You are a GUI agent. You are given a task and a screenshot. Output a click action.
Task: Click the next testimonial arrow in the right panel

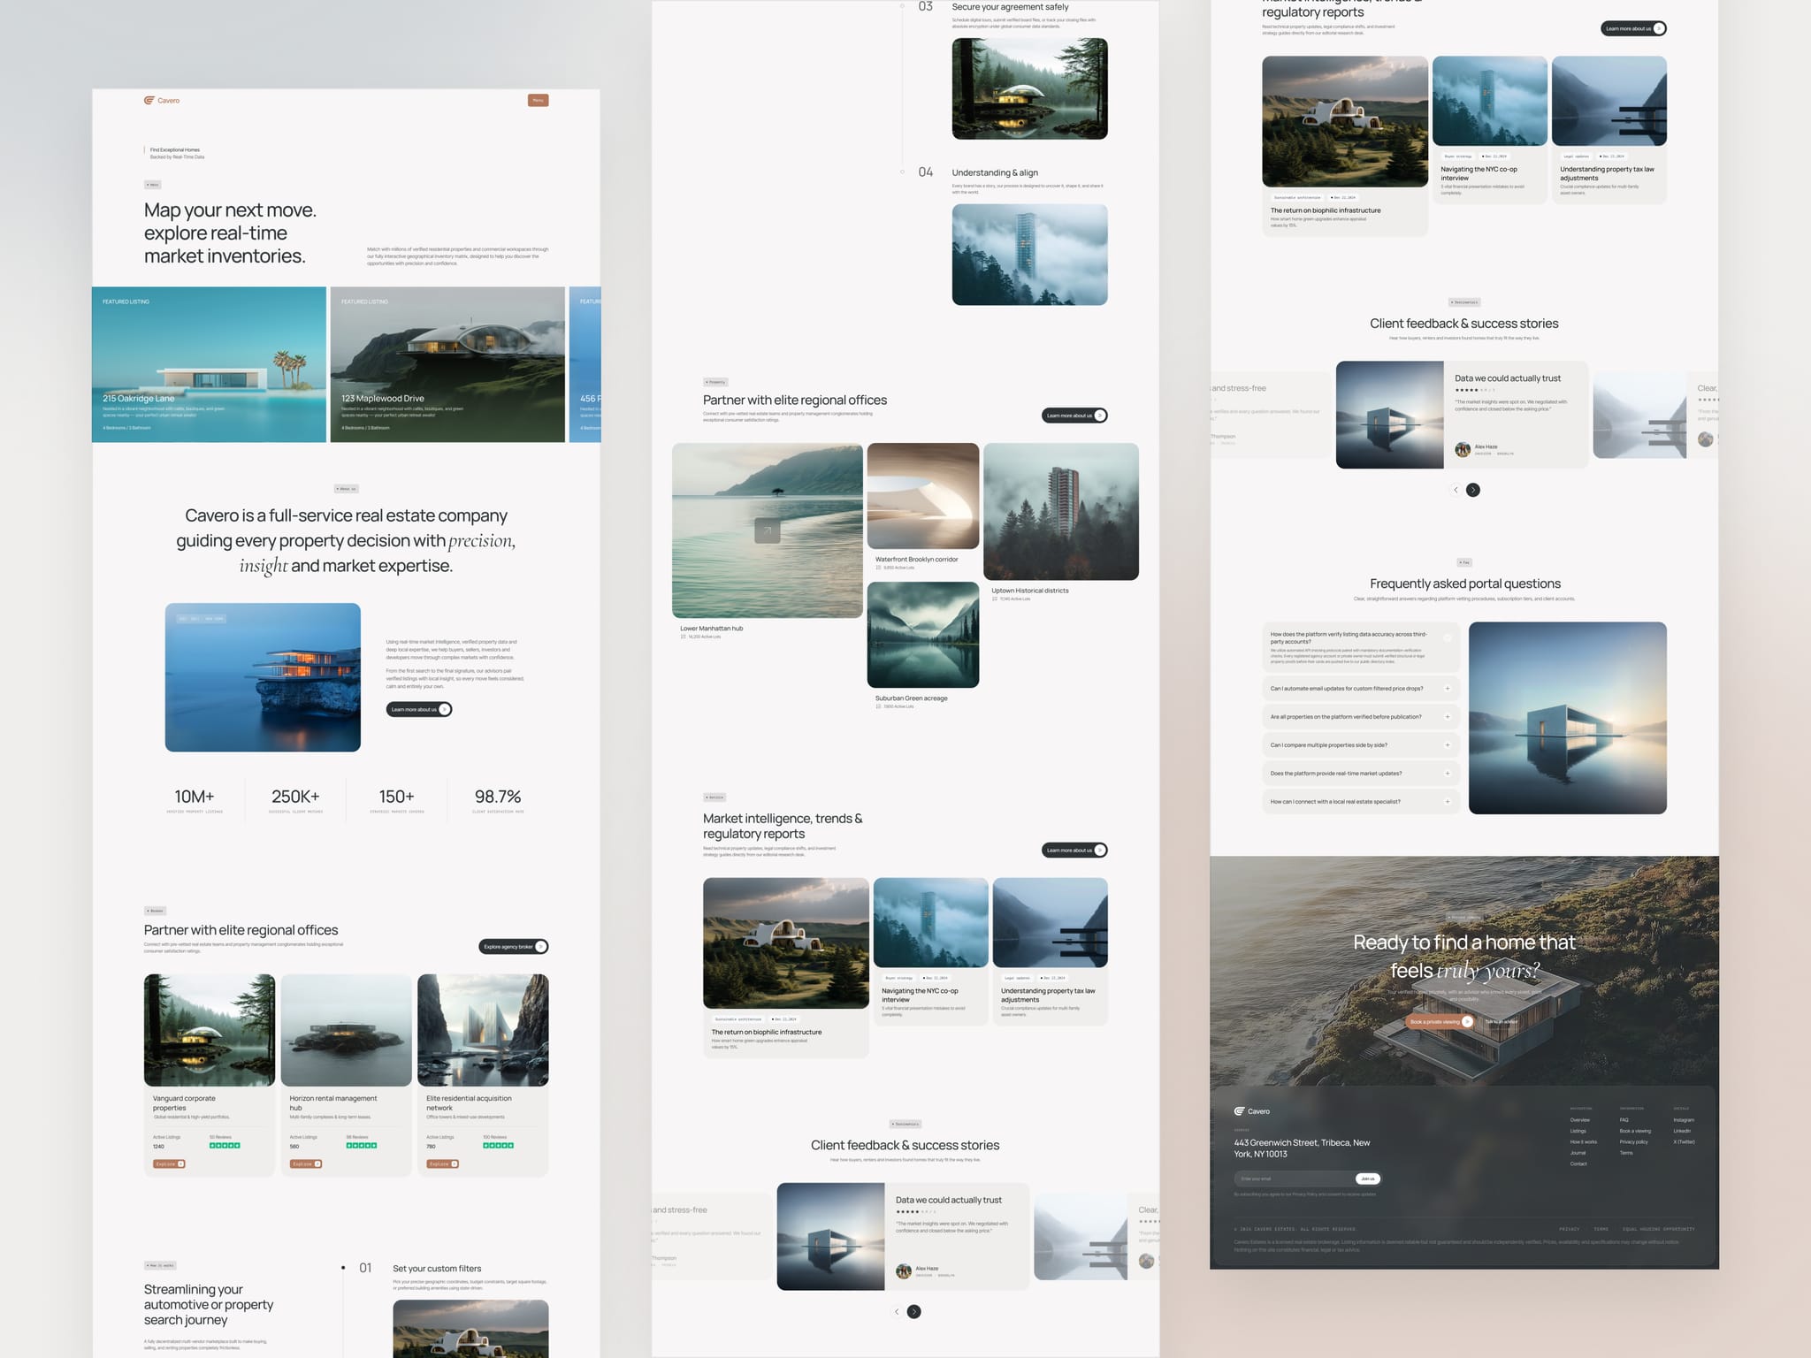[1473, 490]
